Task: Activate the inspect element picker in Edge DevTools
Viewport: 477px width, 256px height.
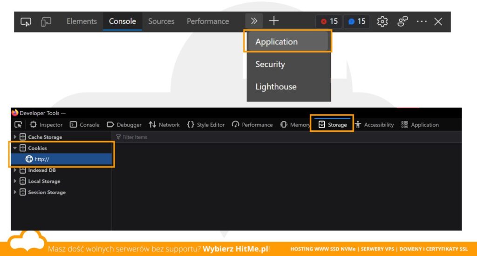Action: 26,21
